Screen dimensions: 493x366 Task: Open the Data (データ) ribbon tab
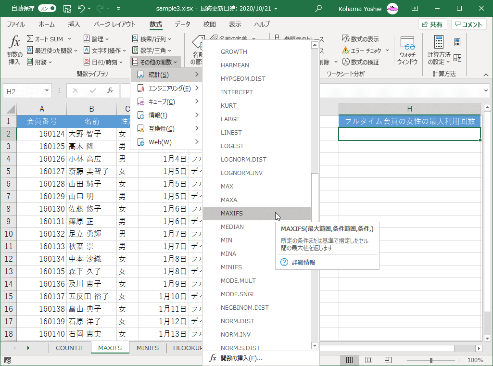[x=182, y=25]
